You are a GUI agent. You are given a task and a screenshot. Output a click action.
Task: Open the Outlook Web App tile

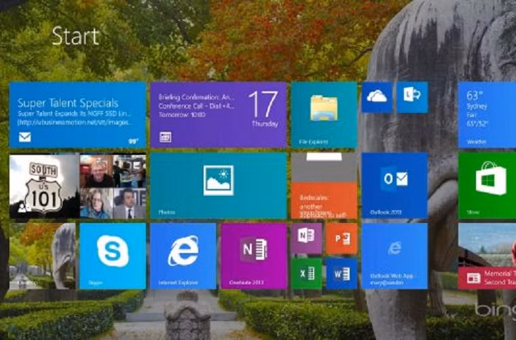(394, 256)
